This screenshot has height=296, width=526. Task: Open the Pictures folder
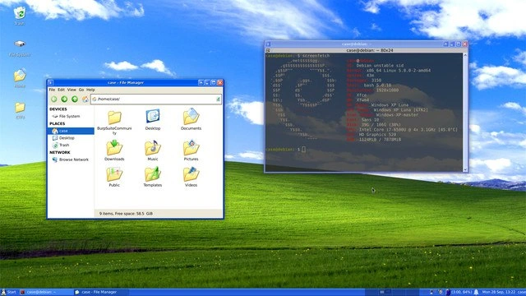191,150
